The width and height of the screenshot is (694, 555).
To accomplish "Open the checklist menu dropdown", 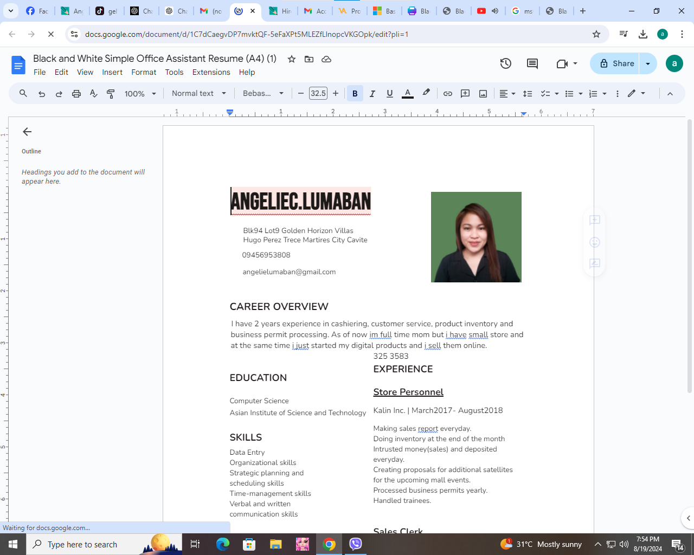I will click(x=550, y=94).
